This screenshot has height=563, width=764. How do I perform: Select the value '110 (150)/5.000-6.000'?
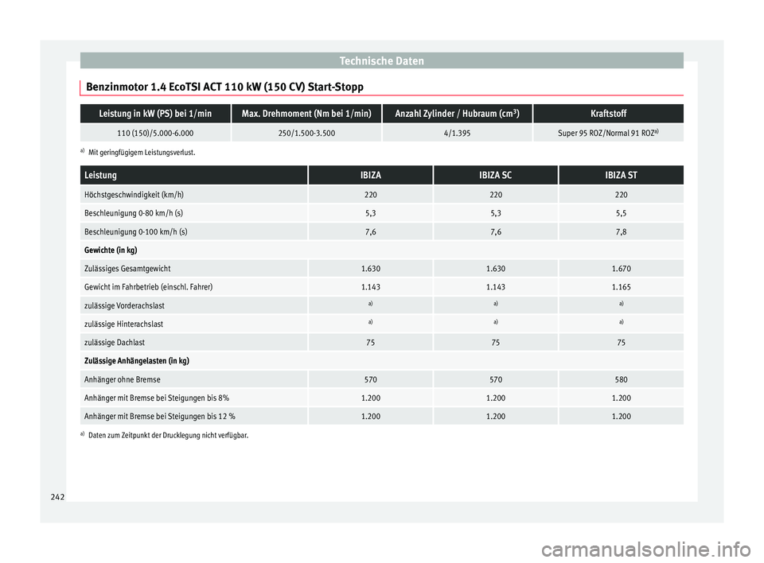point(155,133)
